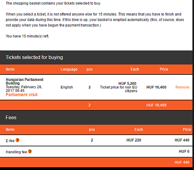Screen dimensions: 194x170
Task: Select the Tickets selected for buying header
Action: (x=34, y=57)
